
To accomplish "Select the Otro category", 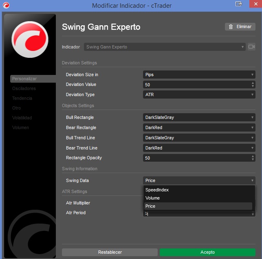I will (16, 108).
